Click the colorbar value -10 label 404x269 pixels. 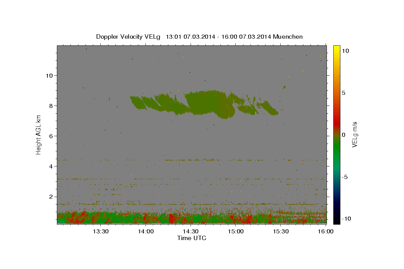point(346,219)
